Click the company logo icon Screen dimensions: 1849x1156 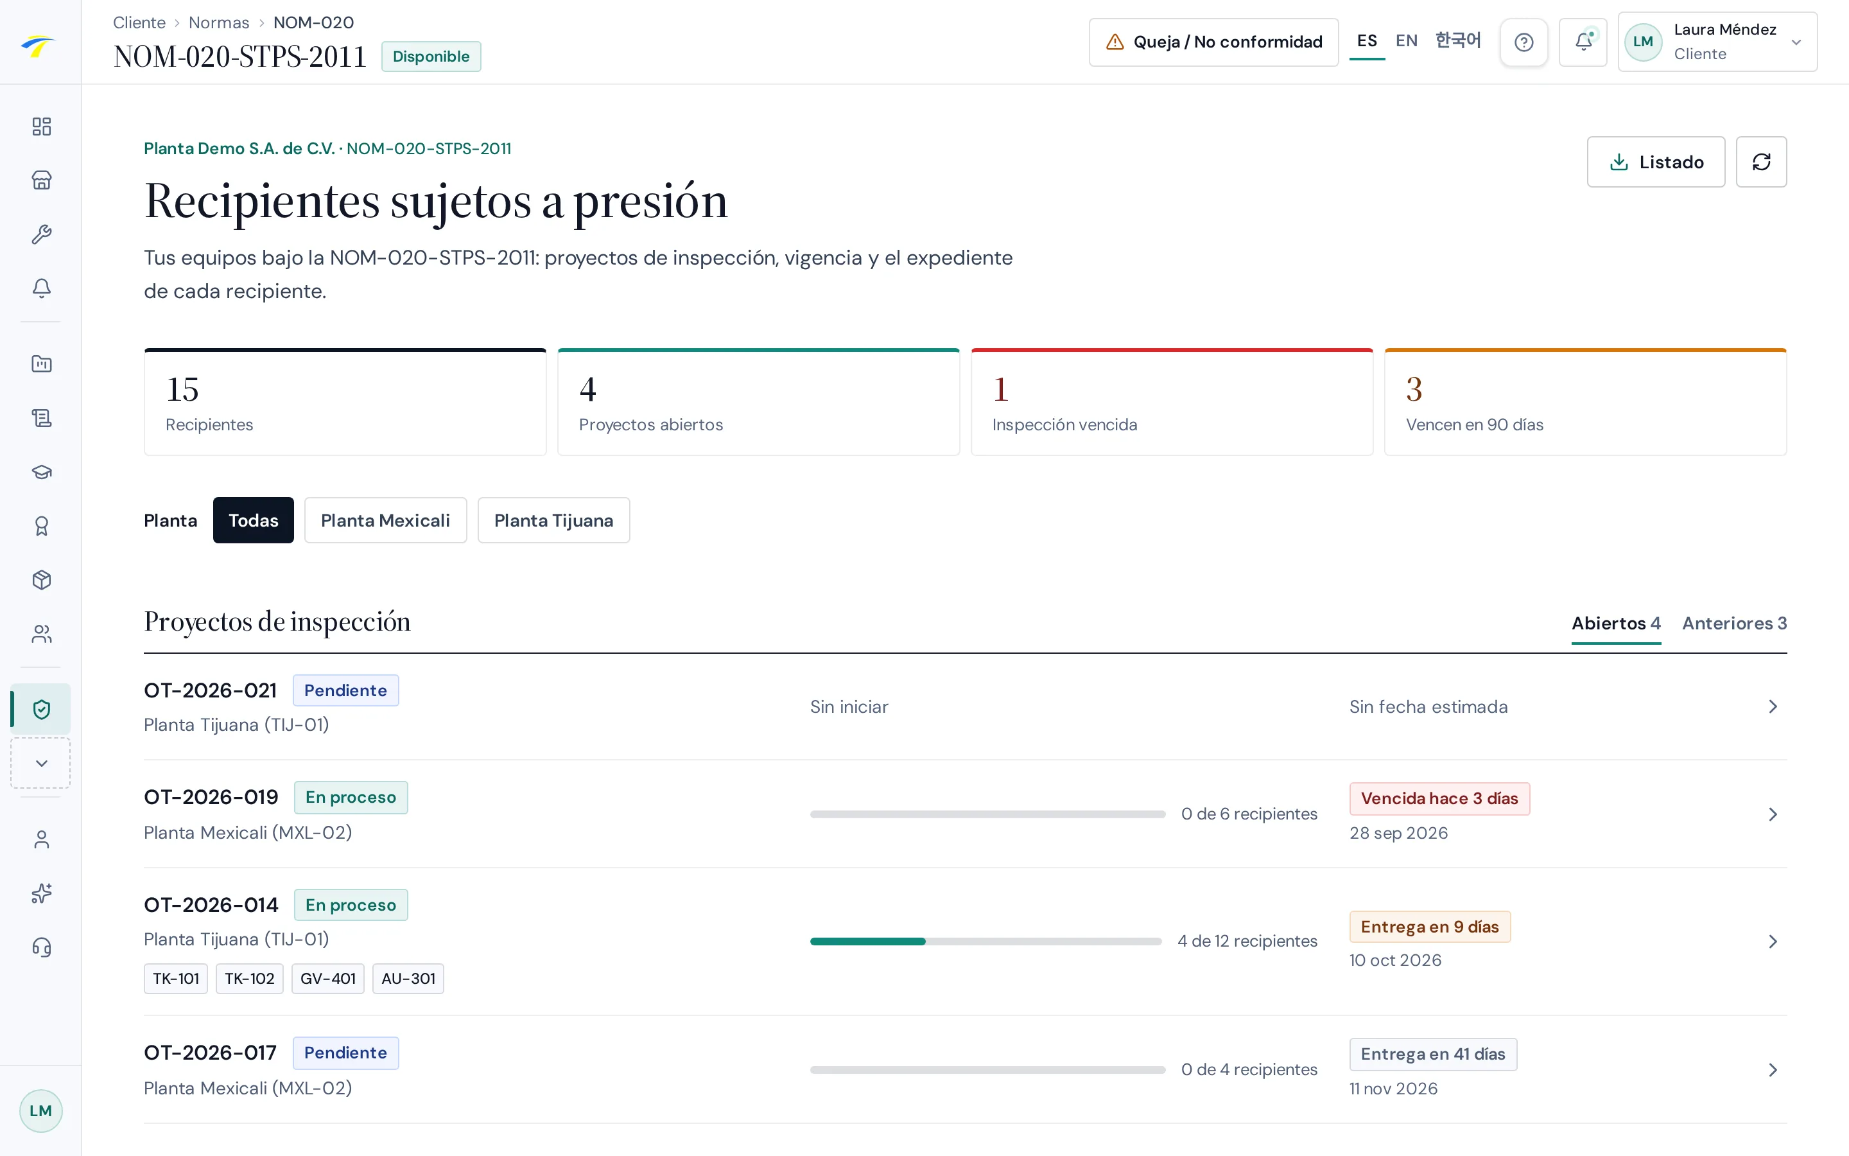pos(39,46)
